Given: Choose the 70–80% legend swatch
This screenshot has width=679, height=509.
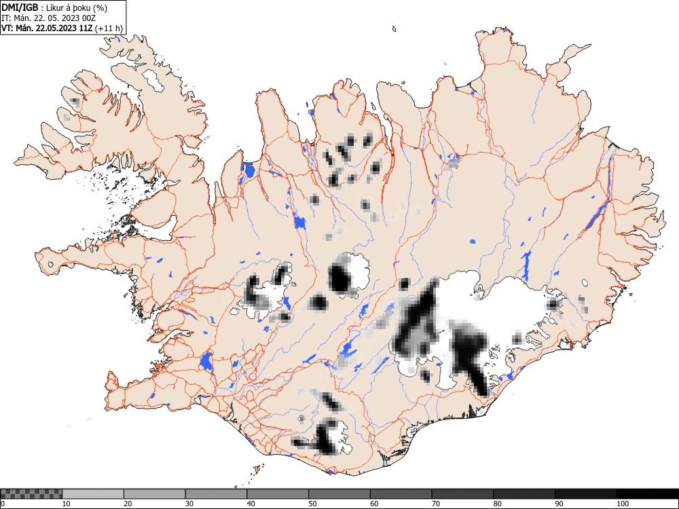Looking at the screenshot, I should pyautogui.click(x=462, y=494).
